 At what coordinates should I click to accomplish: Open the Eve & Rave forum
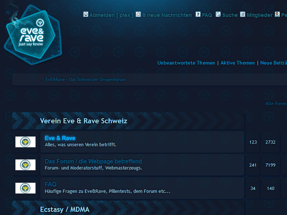60,138
